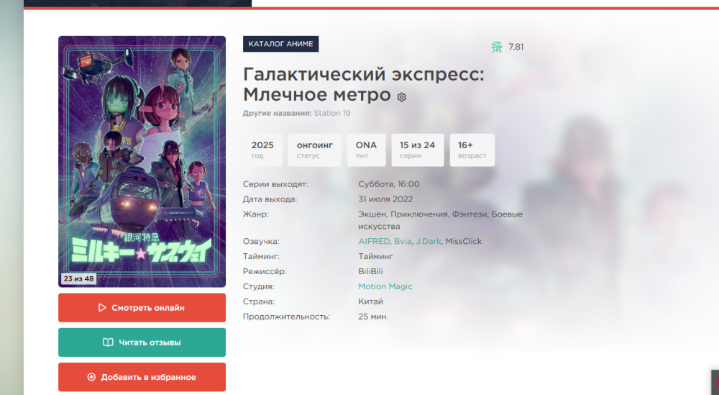Click the green rating icon near 7.81
The height and width of the screenshot is (395, 719).
tap(497, 47)
